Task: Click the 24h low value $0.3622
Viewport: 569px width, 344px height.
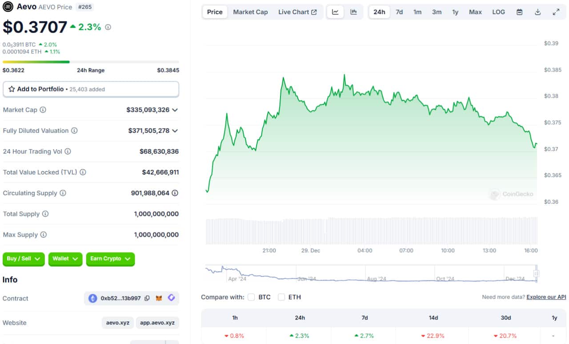Action: 13,70
